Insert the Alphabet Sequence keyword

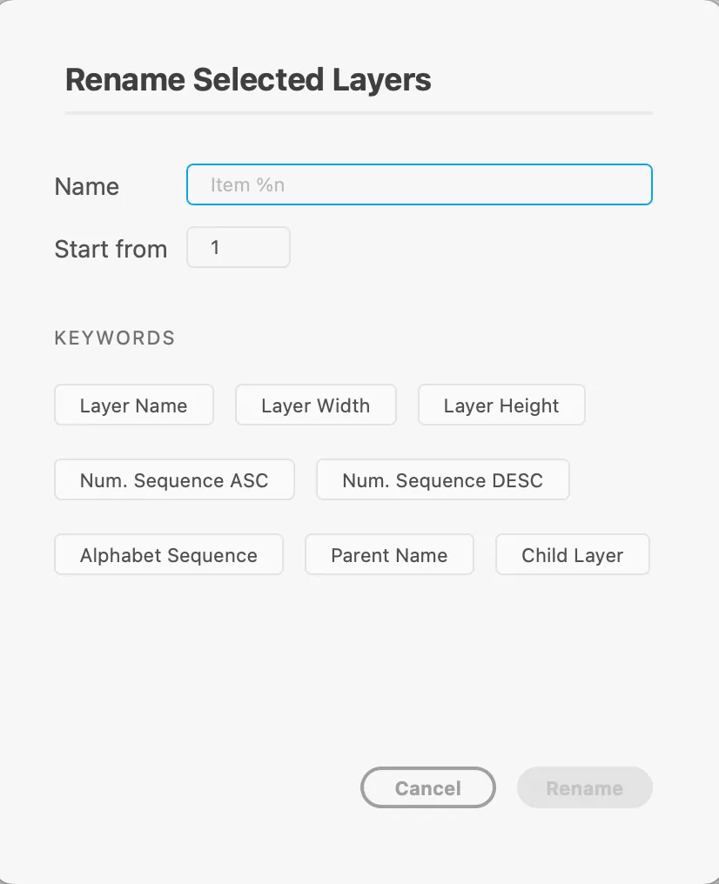(169, 555)
